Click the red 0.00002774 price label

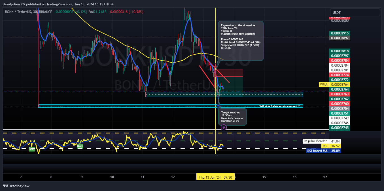(x=340, y=75)
